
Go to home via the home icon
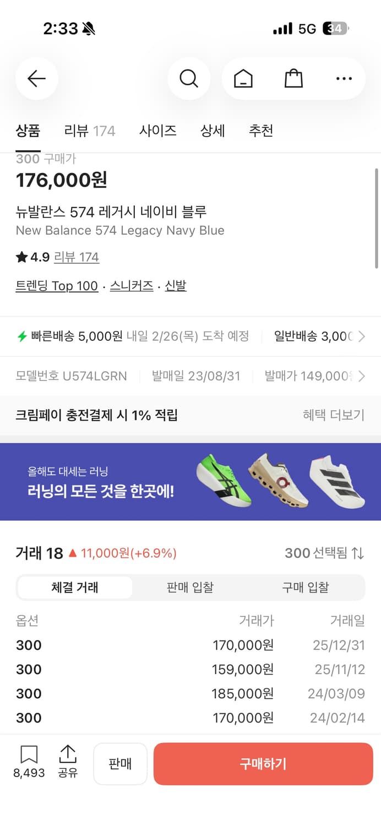243,78
